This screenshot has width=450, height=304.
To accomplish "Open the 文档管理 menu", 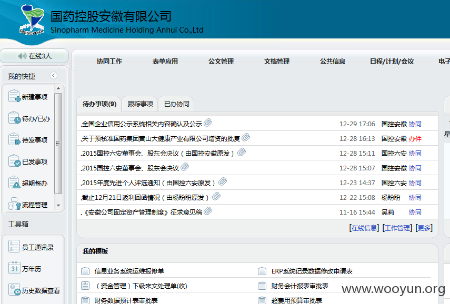I will (277, 62).
